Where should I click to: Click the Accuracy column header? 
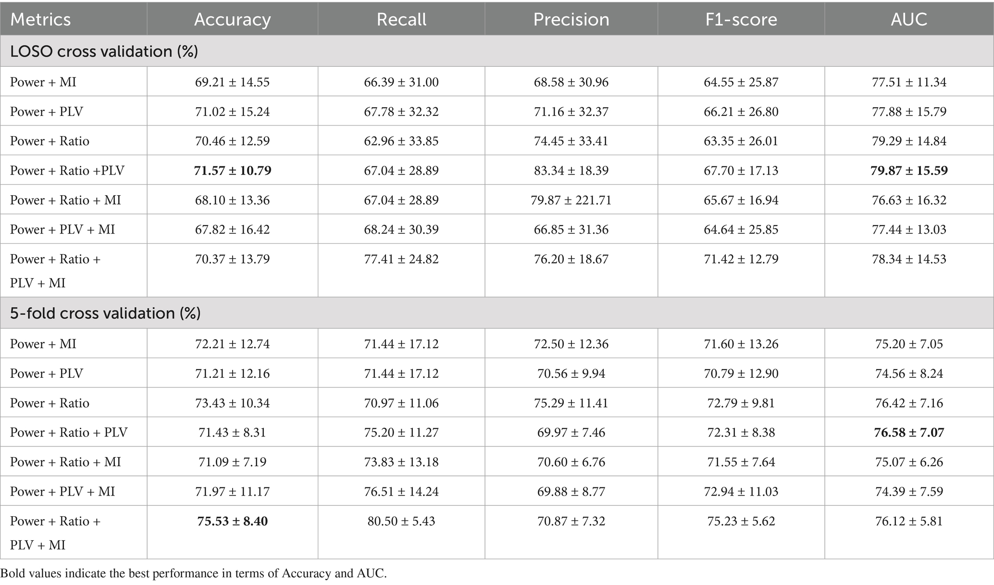pos(232,19)
